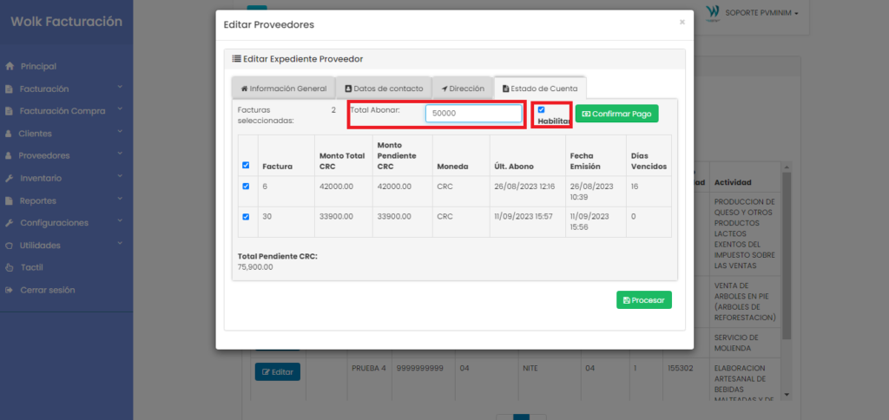The image size is (889, 420).
Task: Click the Inventario wrench icon
Action: coord(9,178)
